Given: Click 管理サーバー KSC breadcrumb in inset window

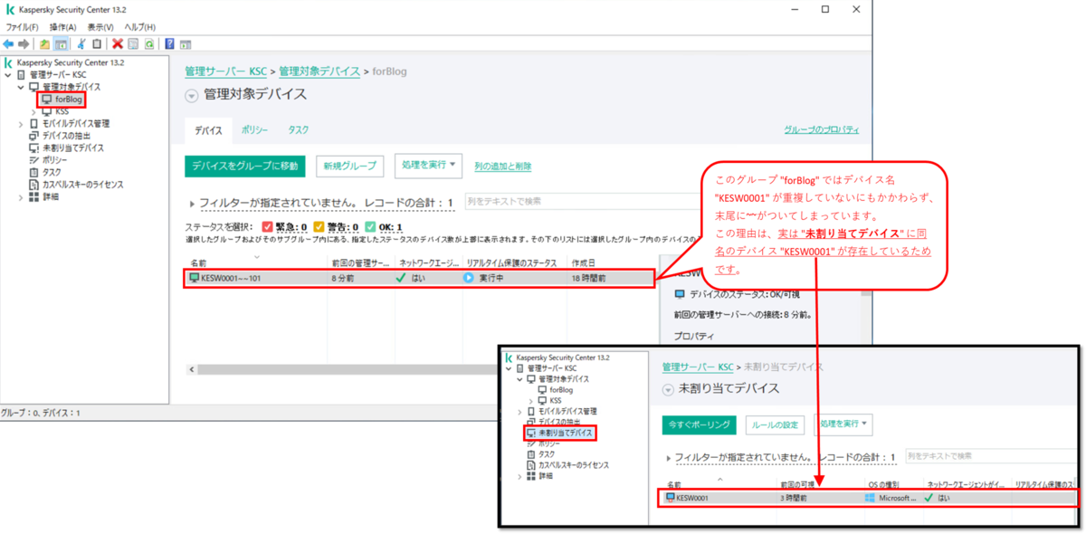Looking at the screenshot, I should [x=698, y=367].
